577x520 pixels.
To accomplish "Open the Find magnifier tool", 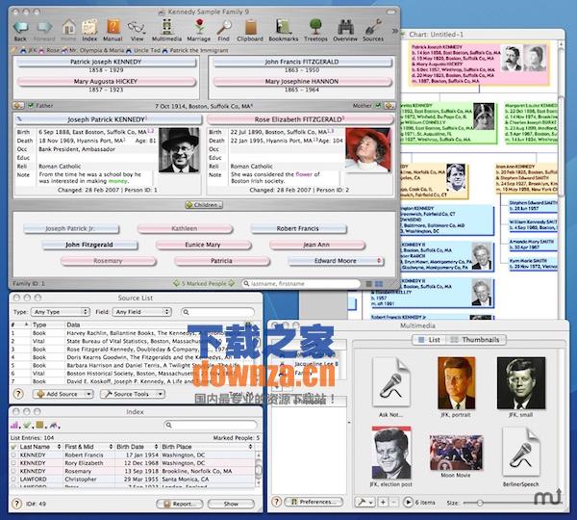I will (223, 28).
